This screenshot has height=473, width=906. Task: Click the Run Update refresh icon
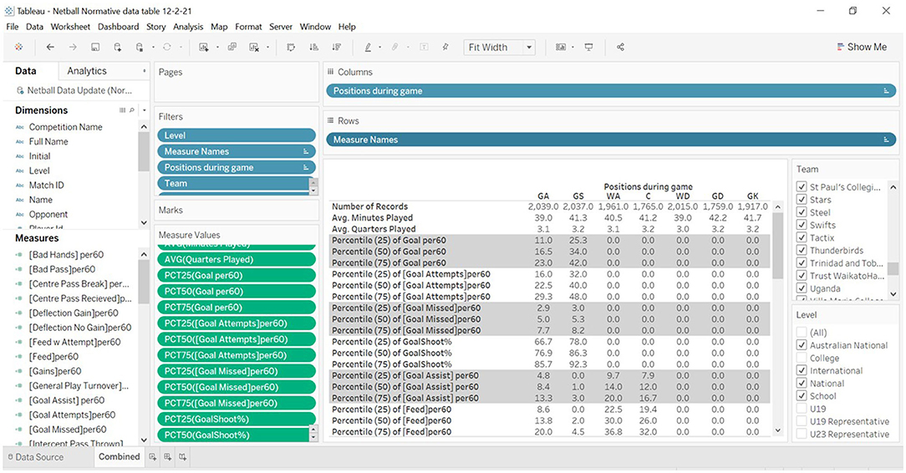[x=167, y=48]
